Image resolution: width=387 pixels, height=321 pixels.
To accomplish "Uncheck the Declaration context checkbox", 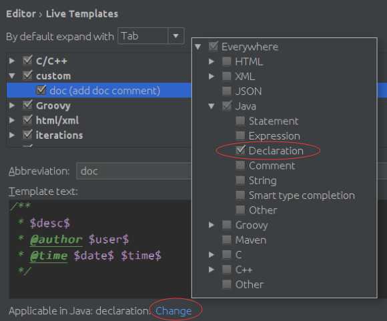I will pos(240,150).
